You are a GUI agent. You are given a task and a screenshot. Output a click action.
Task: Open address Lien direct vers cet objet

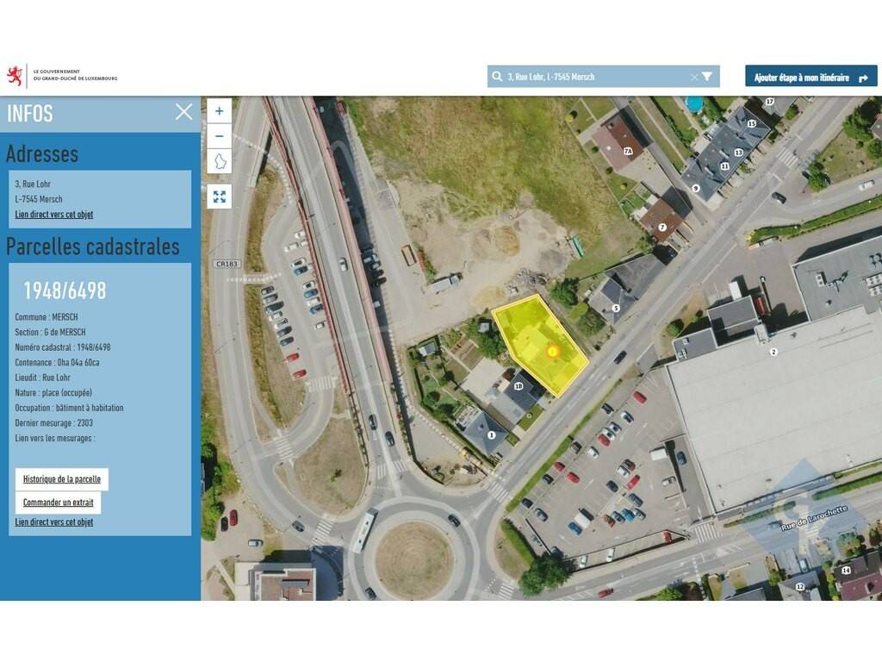(x=54, y=215)
